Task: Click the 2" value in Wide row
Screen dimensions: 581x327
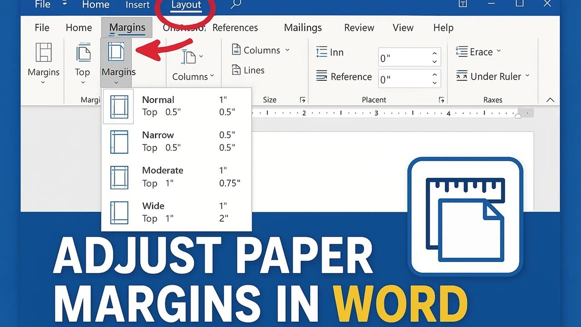Action: (223, 218)
